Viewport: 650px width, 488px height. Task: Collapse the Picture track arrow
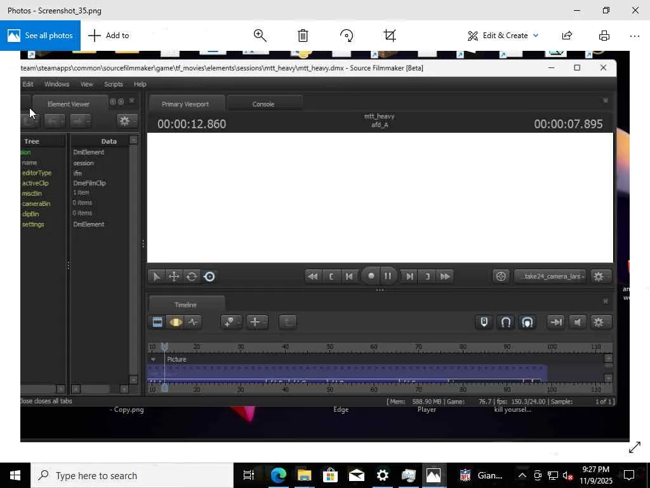tap(154, 360)
